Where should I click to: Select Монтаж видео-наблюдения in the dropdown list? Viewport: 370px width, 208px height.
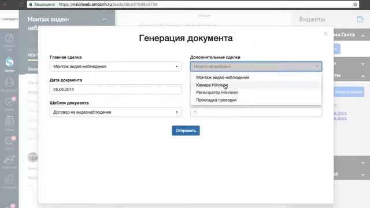[256, 77]
